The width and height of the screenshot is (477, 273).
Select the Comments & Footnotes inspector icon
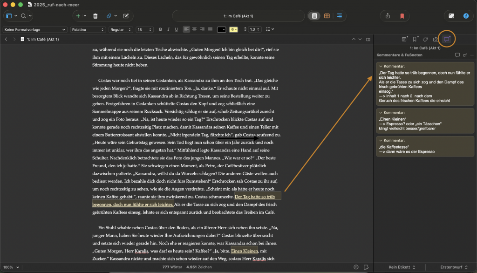click(446, 39)
